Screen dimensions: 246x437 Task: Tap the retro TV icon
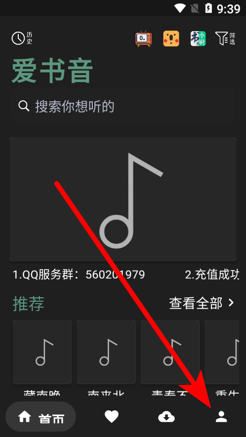pos(144,39)
